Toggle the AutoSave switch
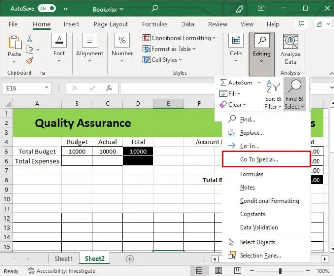Viewport: 334px width, 276px height. tap(46, 9)
